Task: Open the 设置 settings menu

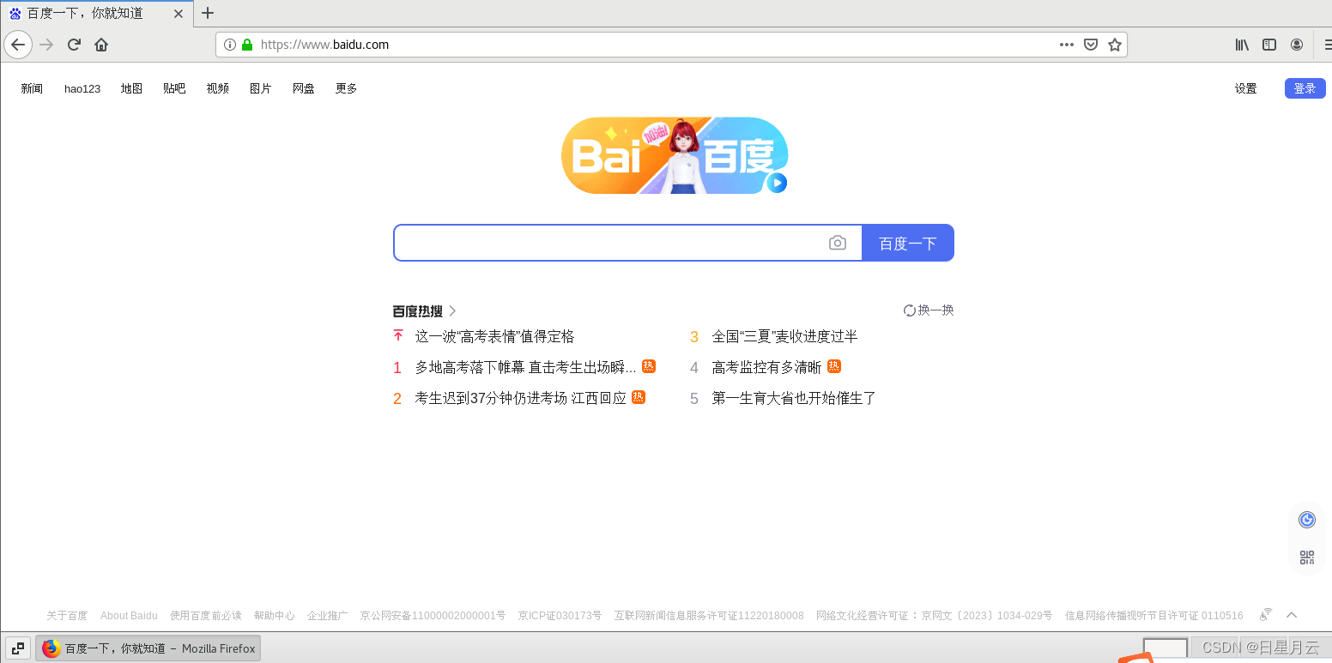Action: (x=1245, y=88)
